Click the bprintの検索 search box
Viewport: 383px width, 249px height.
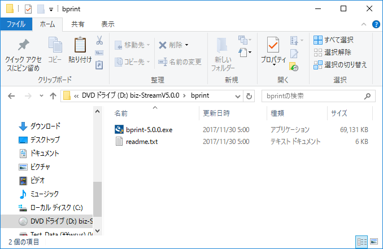[x=314, y=95]
